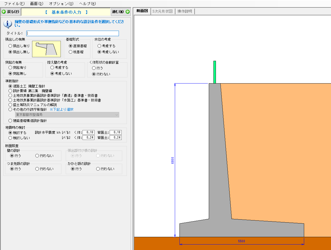Select 行わない for つま先版の設計
This screenshot has width=331, height=250.
[44, 169]
